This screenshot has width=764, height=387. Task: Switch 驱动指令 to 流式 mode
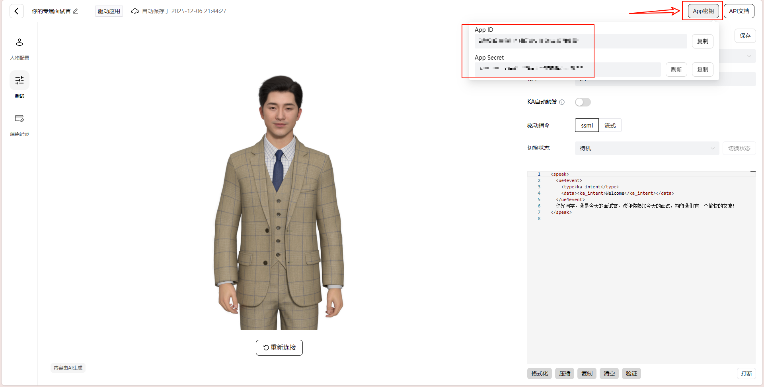click(610, 125)
